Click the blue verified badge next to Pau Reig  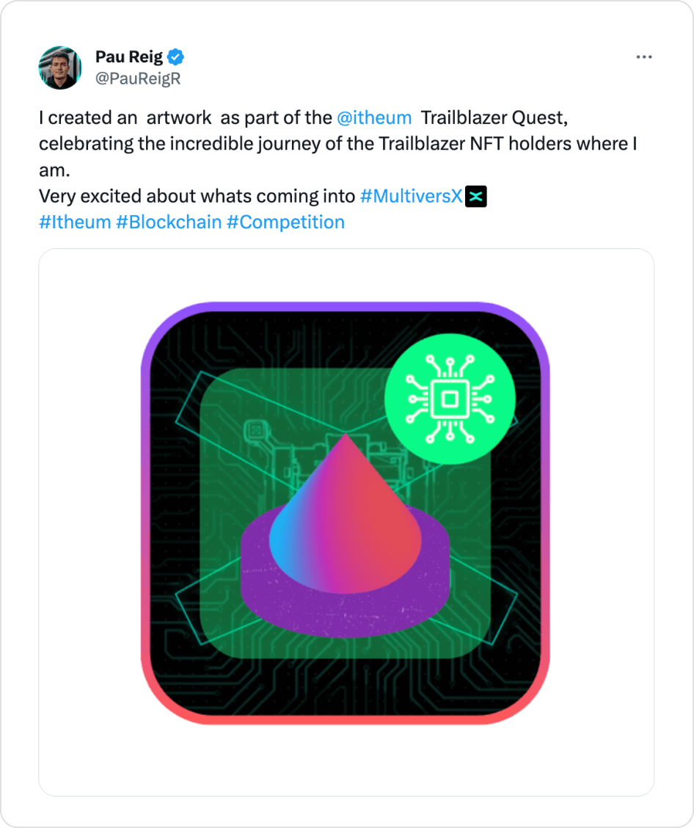coord(175,56)
